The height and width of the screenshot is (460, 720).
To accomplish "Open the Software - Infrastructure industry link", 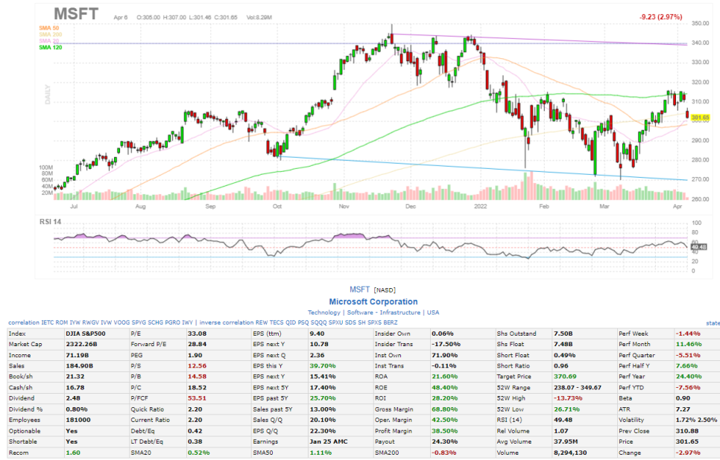I will (x=384, y=313).
